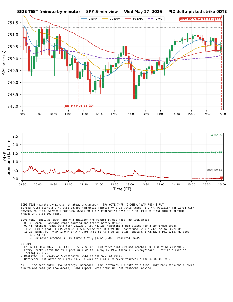Select the ENTRY PUT 11:20 annotation box
Screen dimensions: 233x302
(79, 106)
